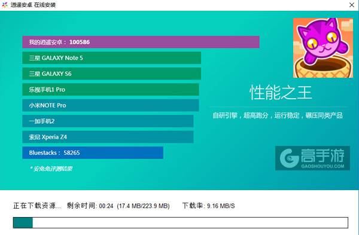Click the 三星 GALAXY Note 5 bar
The width and height of the screenshot is (359, 235).
pyautogui.click(x=111, y=58)
